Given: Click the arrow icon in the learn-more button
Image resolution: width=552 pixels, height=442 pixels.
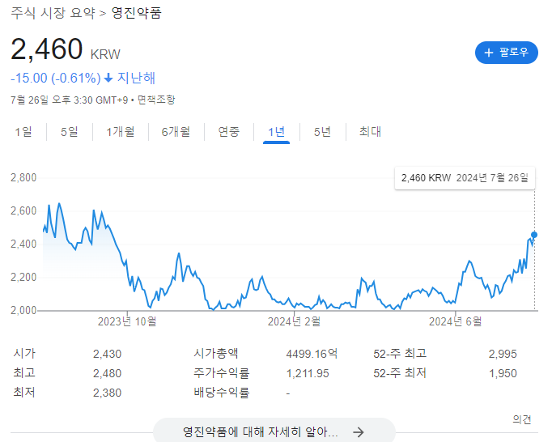Looking at the screenshot, I should [x=359, y=432].
